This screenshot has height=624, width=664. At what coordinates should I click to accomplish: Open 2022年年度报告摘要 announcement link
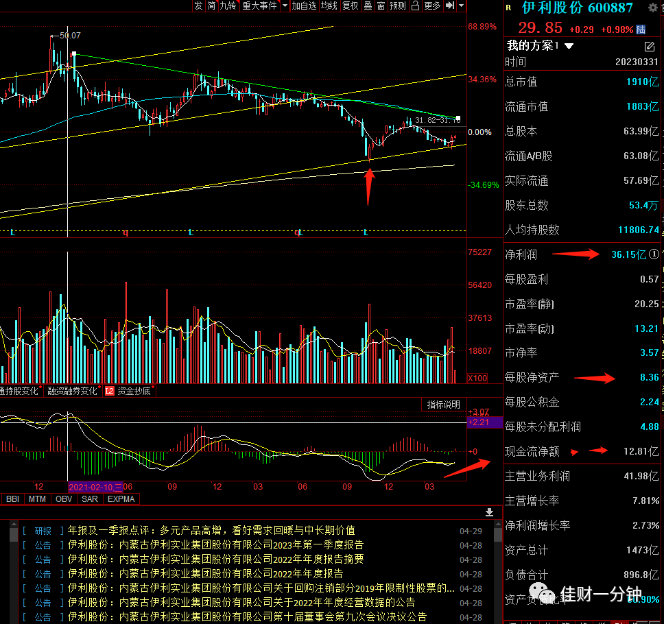click(215, 559)
